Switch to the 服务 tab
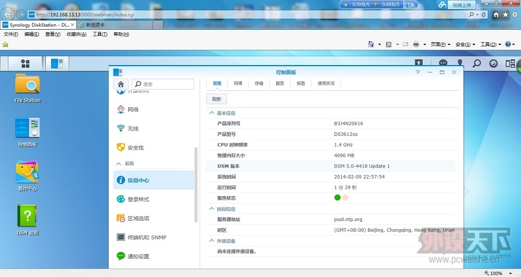The width and height of the screenshot is (521, 277). coord(280,83)
